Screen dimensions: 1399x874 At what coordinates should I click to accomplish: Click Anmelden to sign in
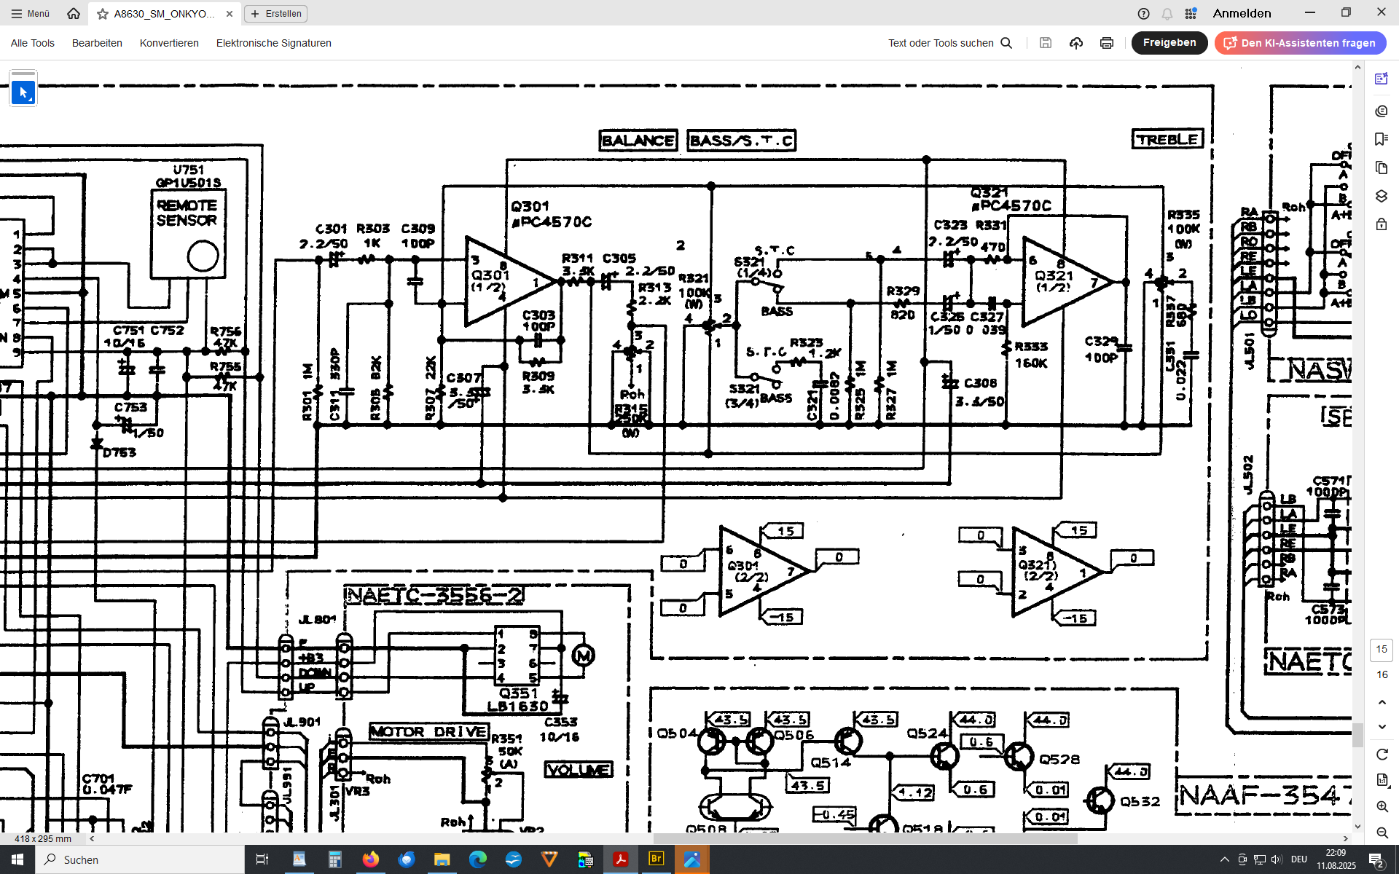(1242, 14)
